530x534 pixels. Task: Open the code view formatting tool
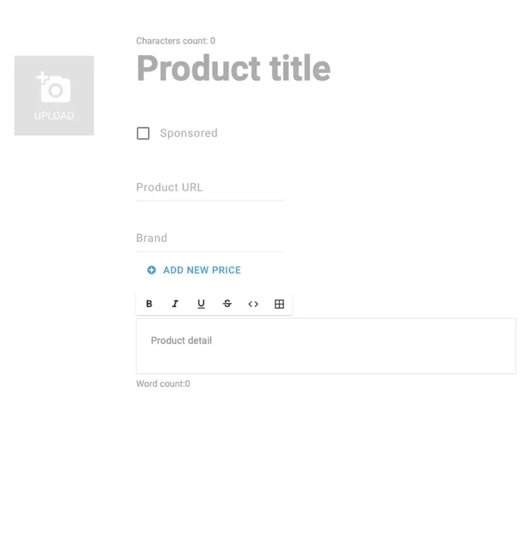point(253,304)
